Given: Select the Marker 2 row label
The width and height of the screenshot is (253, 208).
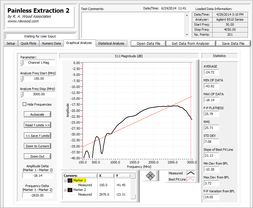Looking at the screenshot, I should coord(79,190).
